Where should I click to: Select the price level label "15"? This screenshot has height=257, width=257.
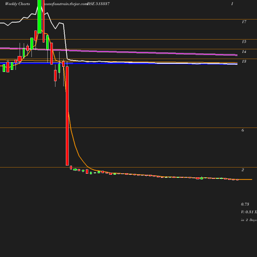click(x=244, y=42)
